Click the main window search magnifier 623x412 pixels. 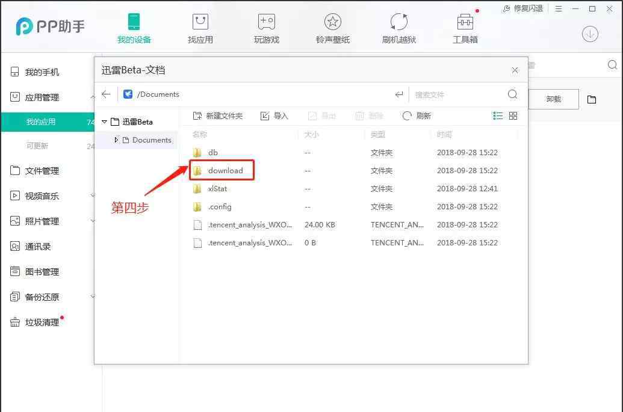click(612, 65)
